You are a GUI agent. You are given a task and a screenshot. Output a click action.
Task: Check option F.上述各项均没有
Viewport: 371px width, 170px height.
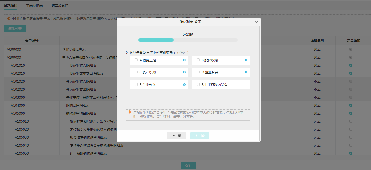coord(198,84)
